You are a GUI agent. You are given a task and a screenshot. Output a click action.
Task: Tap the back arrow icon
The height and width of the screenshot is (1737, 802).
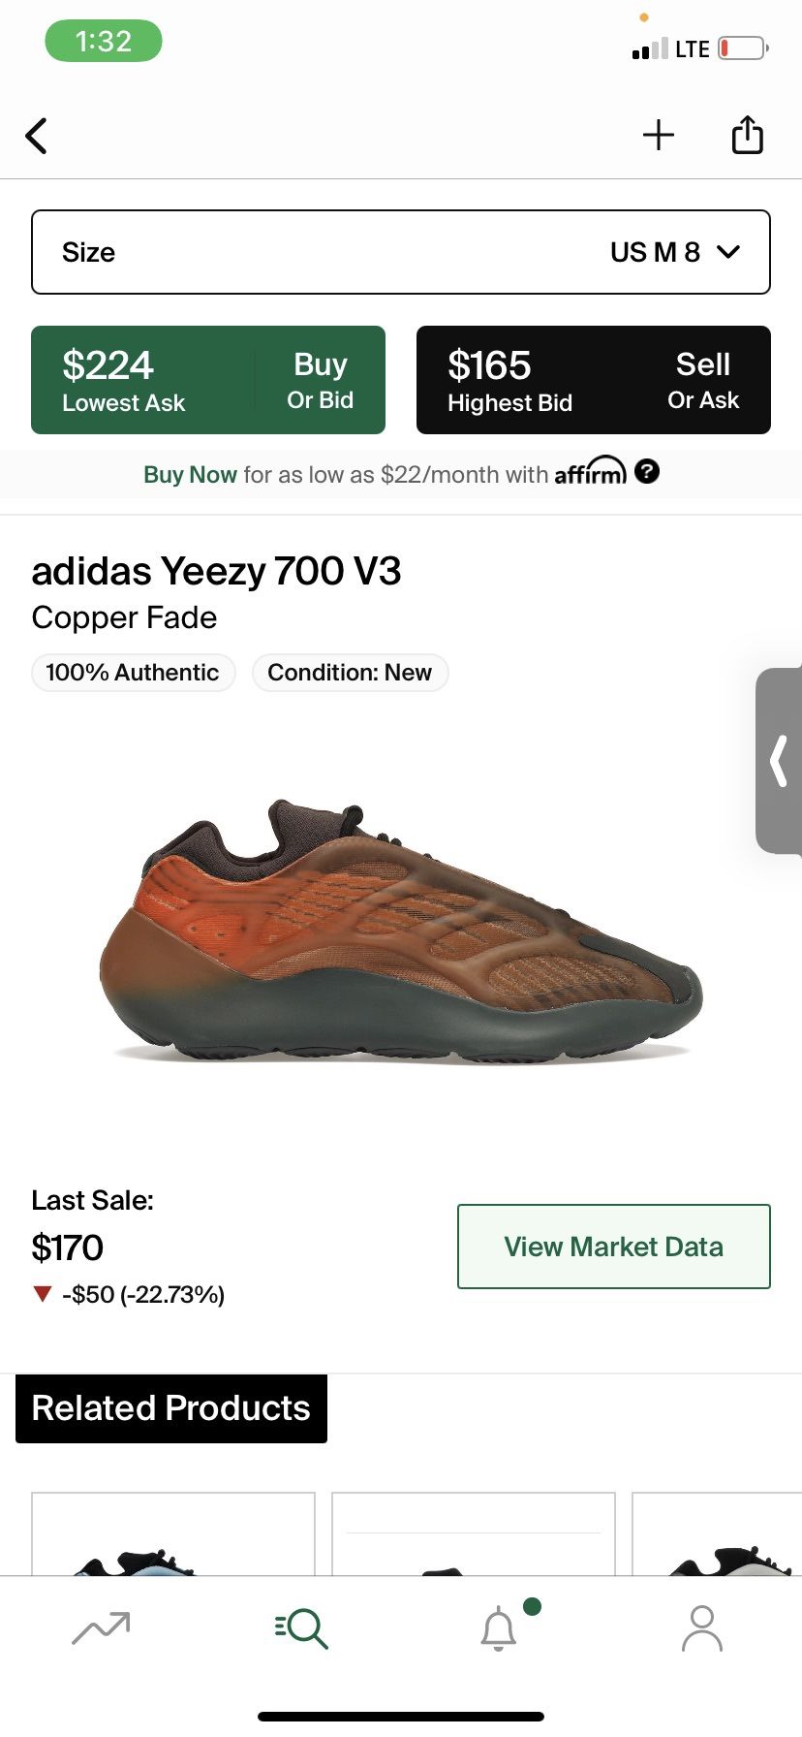point(37,136)
